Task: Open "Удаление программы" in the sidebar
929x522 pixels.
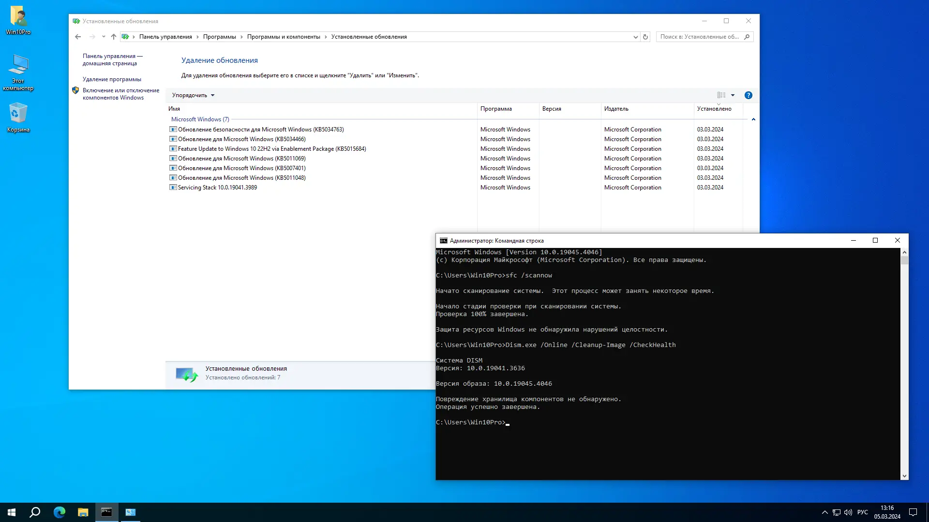Action: (112, 79)
